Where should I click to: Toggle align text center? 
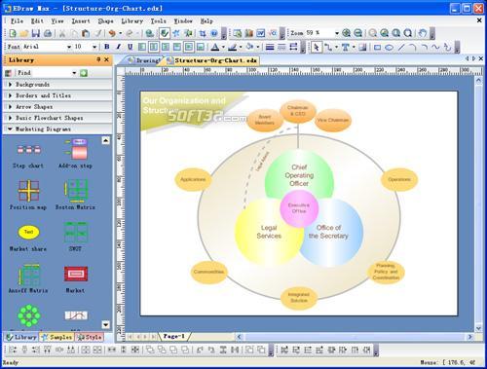(154, 47)
